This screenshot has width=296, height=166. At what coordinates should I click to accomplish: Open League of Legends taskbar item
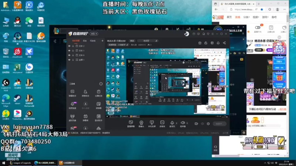tap(20, 163)
